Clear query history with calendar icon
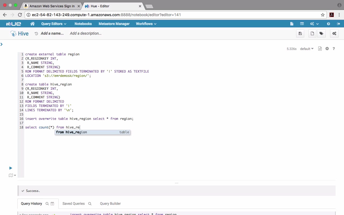Screen dimensions: 344x215 (x=52, y=204)
